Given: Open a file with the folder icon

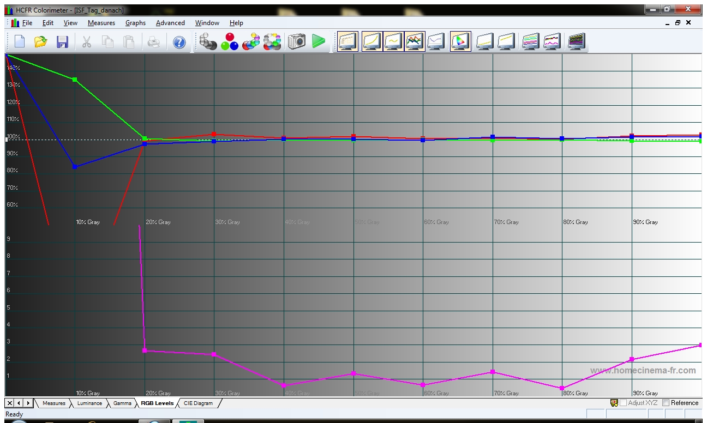Looking at the screenshot, I should [x=40, y=42].
